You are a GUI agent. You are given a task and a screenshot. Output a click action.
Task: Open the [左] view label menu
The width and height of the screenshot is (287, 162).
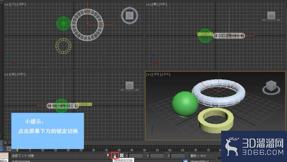click(13, 75)
